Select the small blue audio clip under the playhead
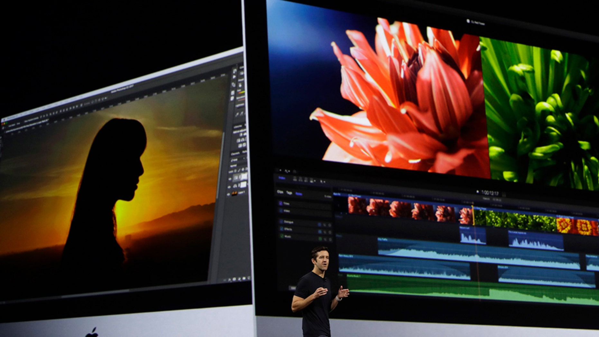 coord(473,236)
